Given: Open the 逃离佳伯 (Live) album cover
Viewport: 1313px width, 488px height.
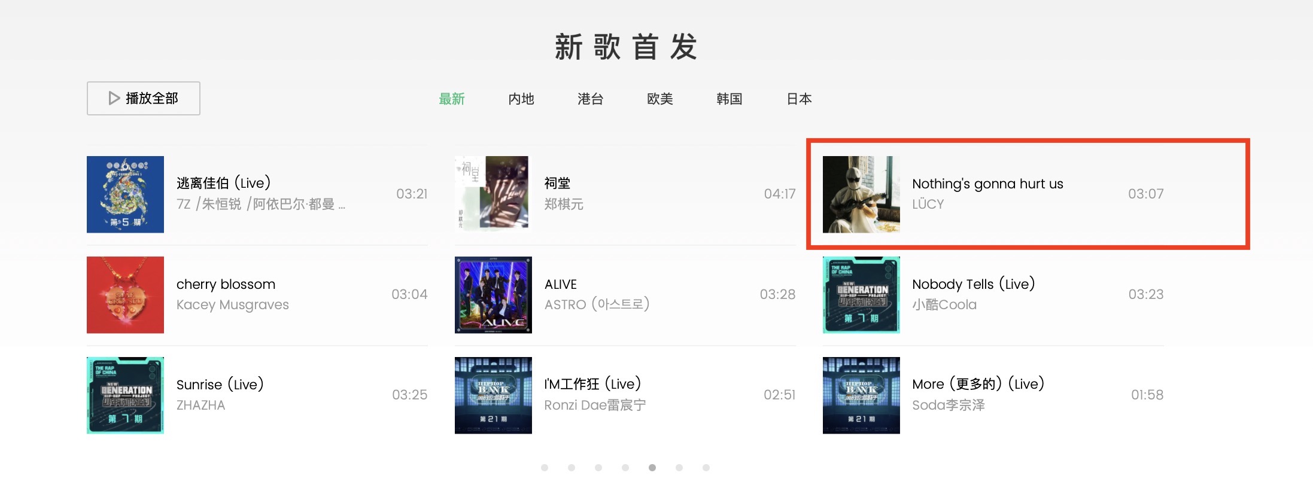Looking at the screenshot, I should [125, 194].
